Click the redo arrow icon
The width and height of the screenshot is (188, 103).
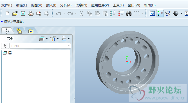(70, 13)
